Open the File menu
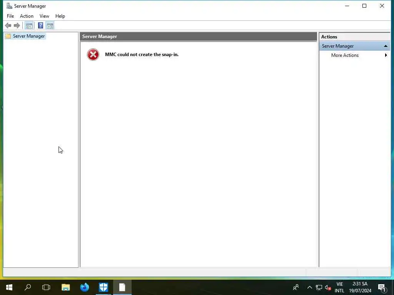This screenshot has height=295, width=394. [10, 16]
